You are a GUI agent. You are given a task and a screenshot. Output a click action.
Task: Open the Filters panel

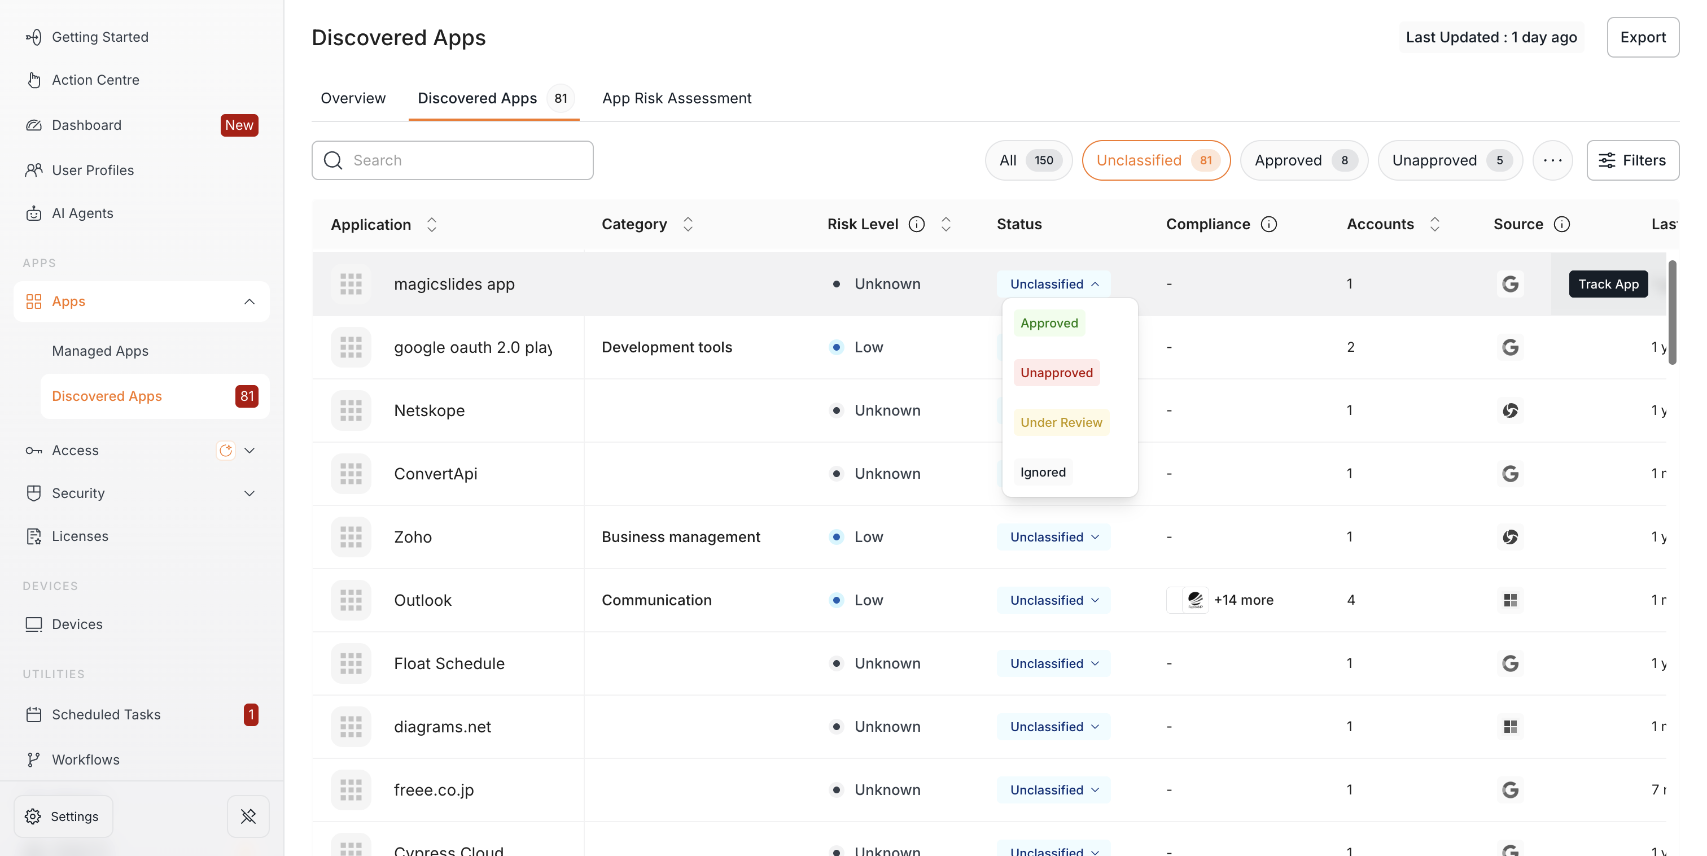(1632, 160)
